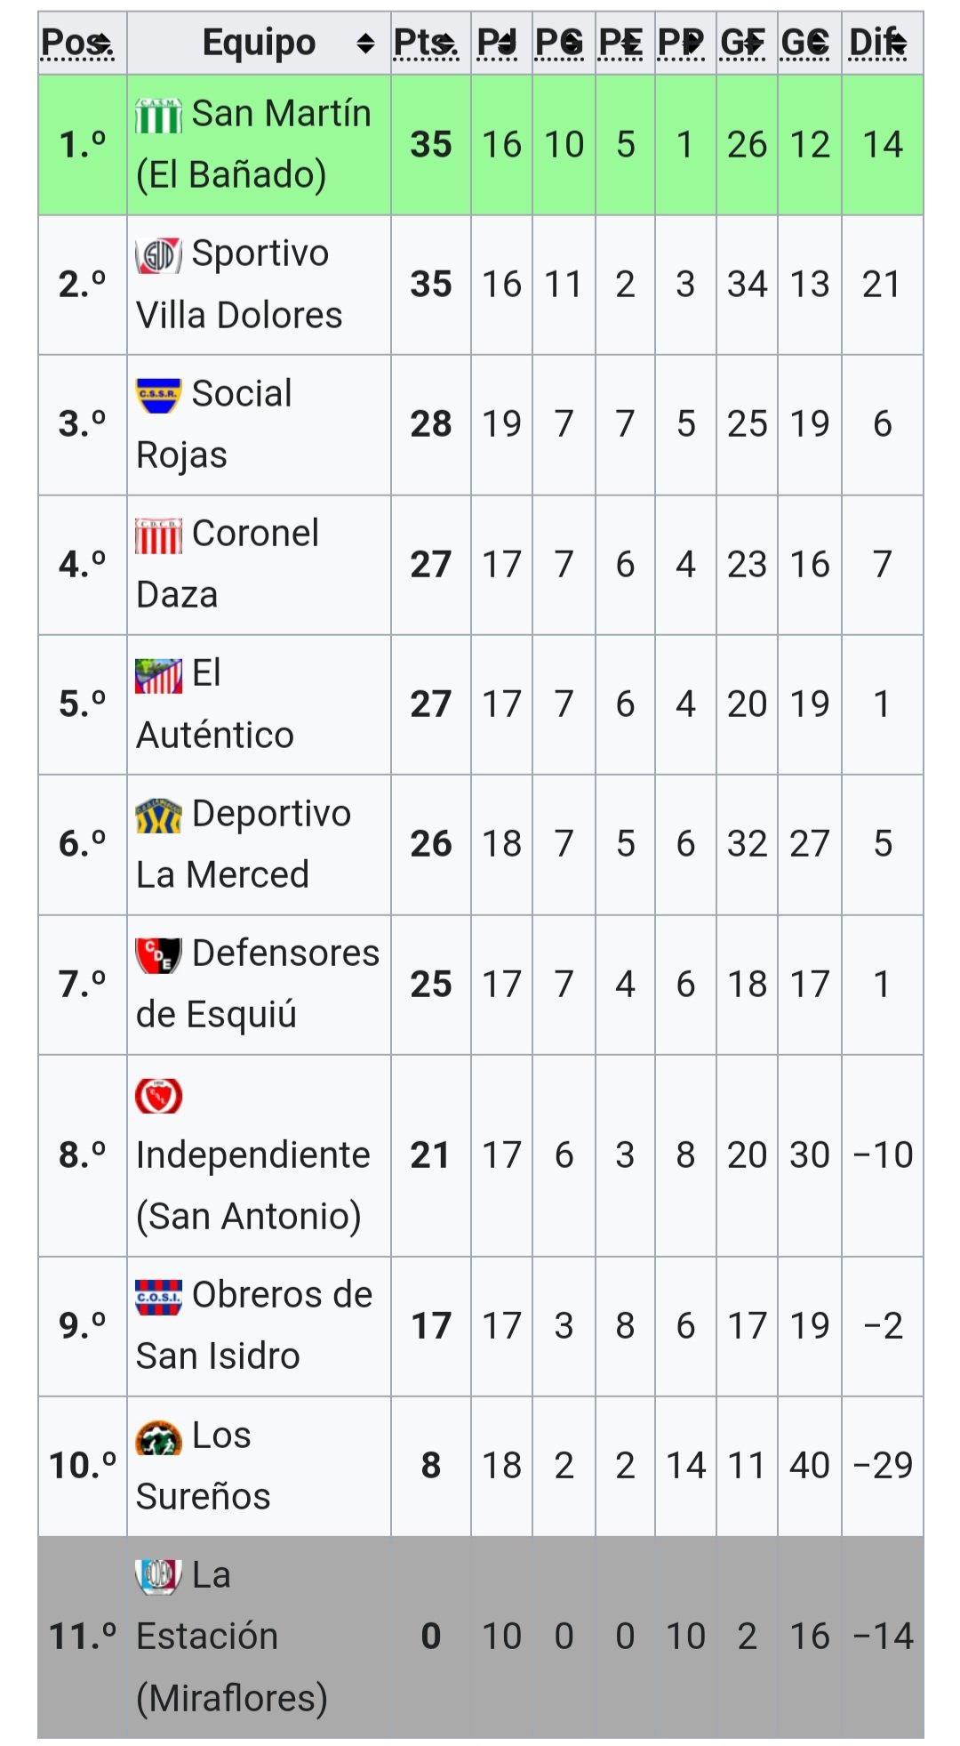Click the San Martín club crest icon
Image resolution: width=960 pixels, height=1746 pixels.
pyautogui.click(x=158, y=116)
